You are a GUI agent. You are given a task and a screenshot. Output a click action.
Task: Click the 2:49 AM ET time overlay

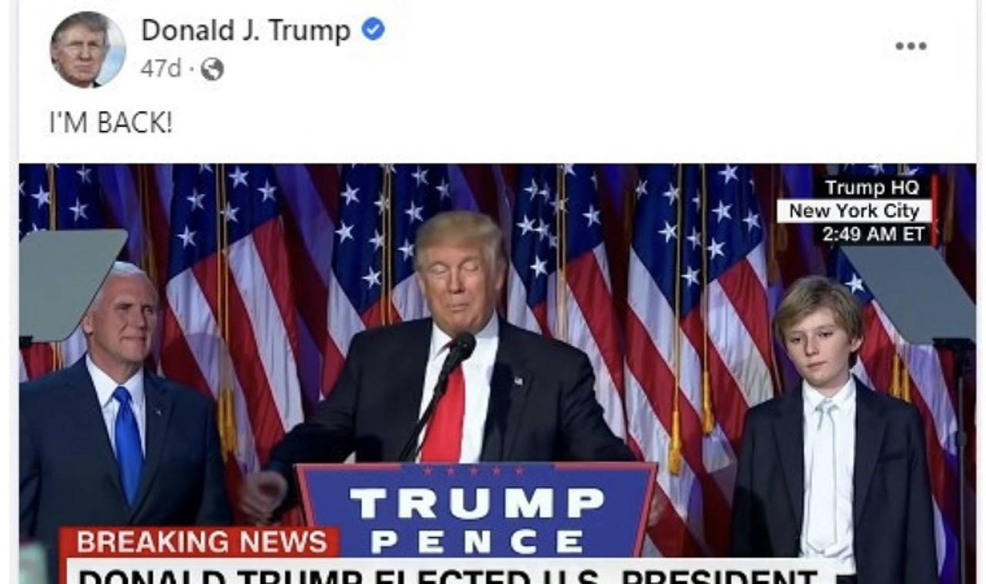[873, 234]
